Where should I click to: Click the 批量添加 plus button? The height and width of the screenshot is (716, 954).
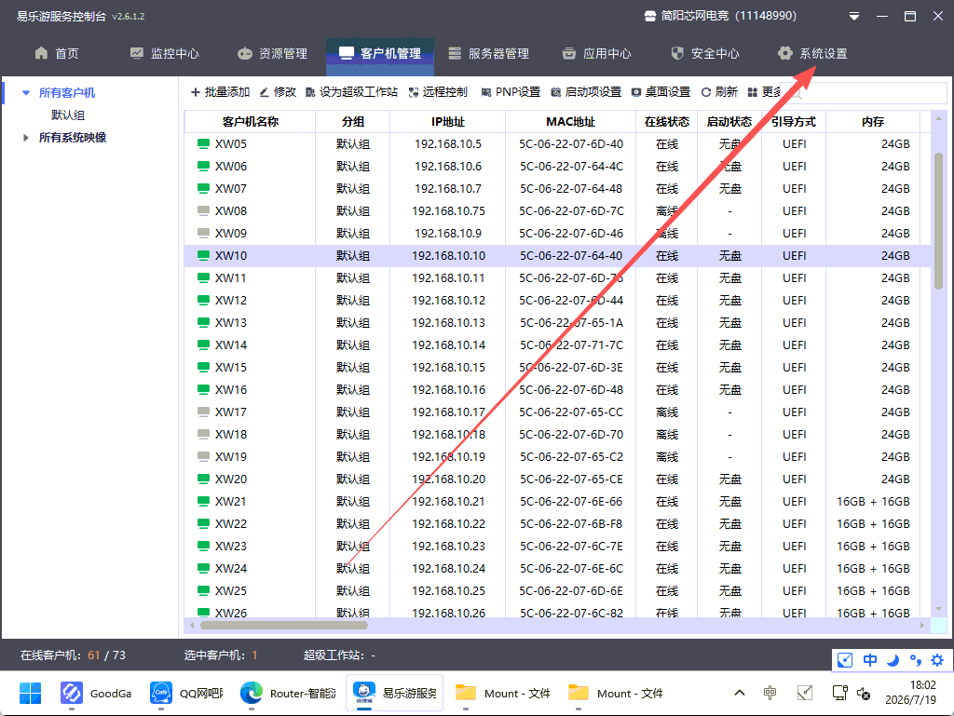pyautogui.click(x=220, y=92)
